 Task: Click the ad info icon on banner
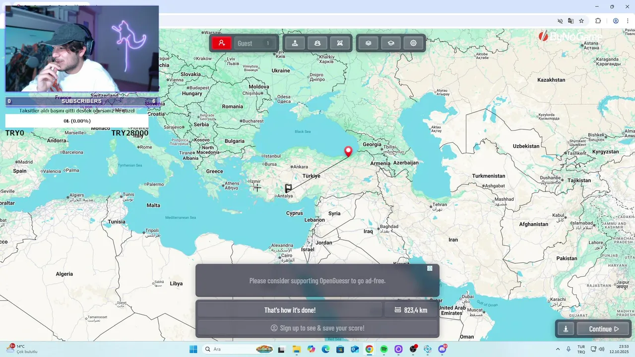(430, 268)
